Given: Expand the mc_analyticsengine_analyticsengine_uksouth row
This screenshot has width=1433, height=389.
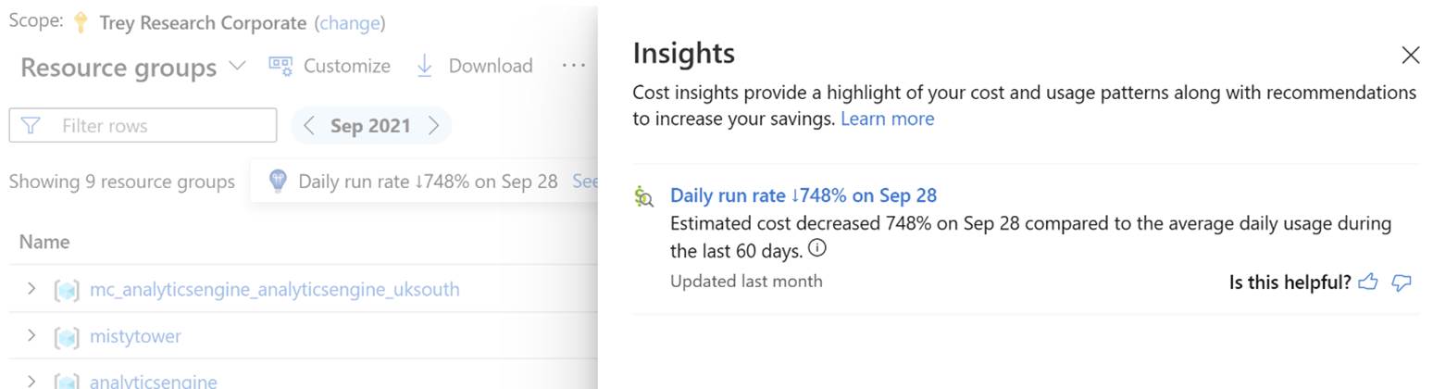Looking at the screenshot, I should tap(31, 289).
